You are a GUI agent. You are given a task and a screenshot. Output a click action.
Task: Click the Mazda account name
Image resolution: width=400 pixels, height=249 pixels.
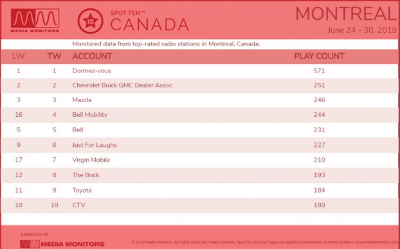82,100
